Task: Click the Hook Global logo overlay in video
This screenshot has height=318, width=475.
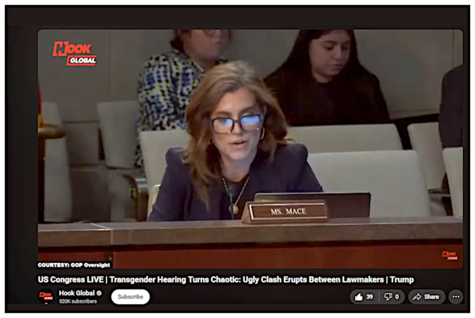Action: point(74,53)
